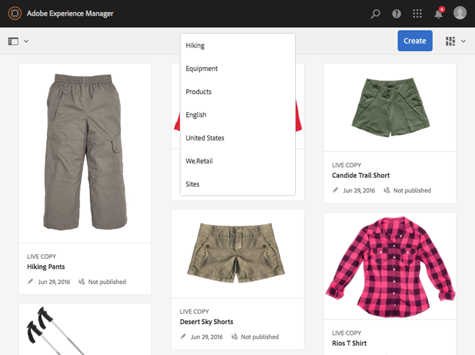
Task: Click LIVE COPY label on Hiking Pants card
Action: (x=42, y=257)
